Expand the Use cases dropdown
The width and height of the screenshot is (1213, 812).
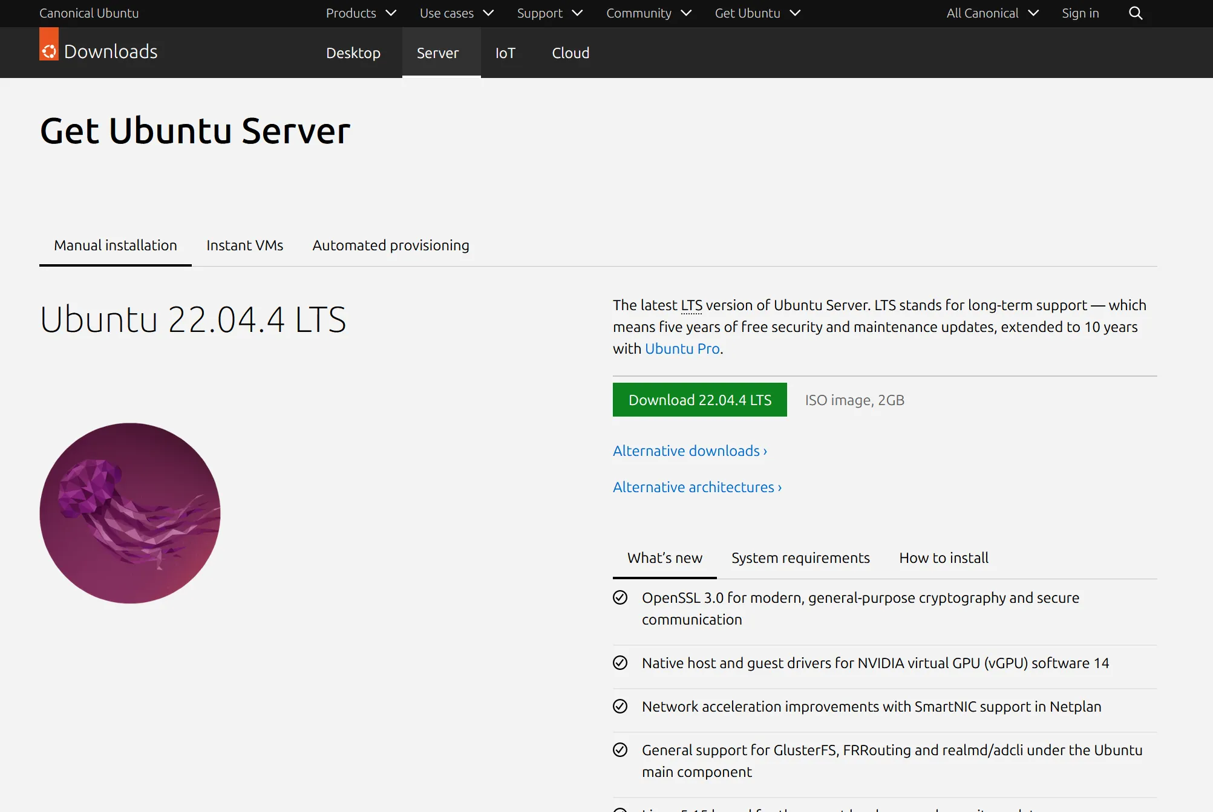click(x=457, y=13)
